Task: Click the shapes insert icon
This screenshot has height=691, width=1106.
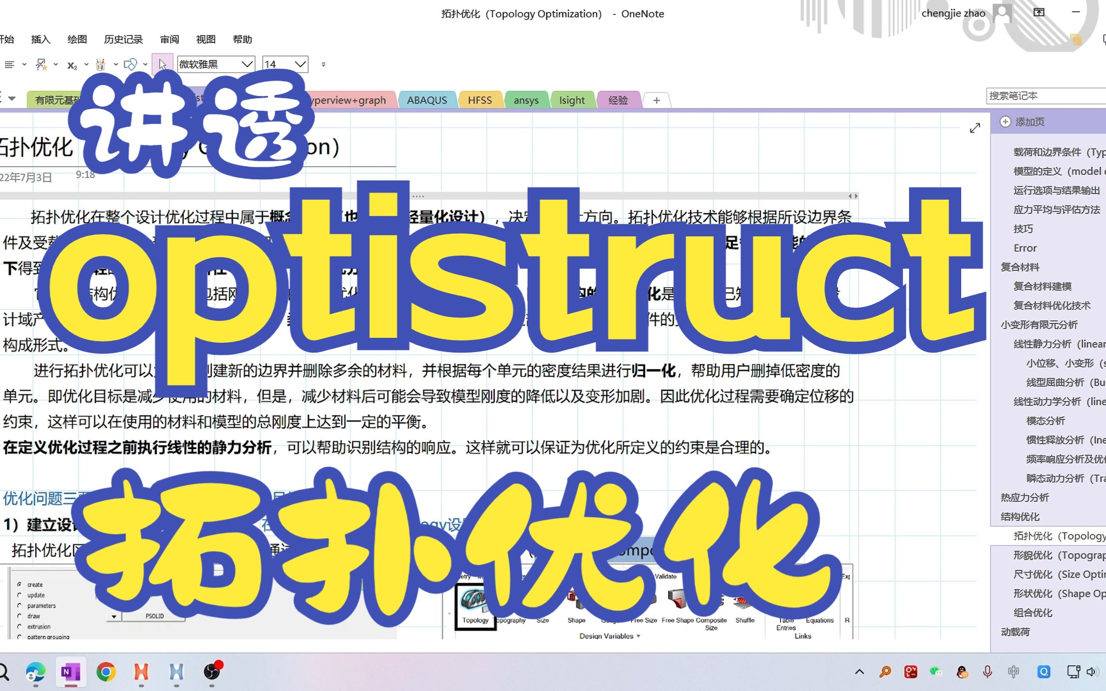Action: click(x=131, y=65)
